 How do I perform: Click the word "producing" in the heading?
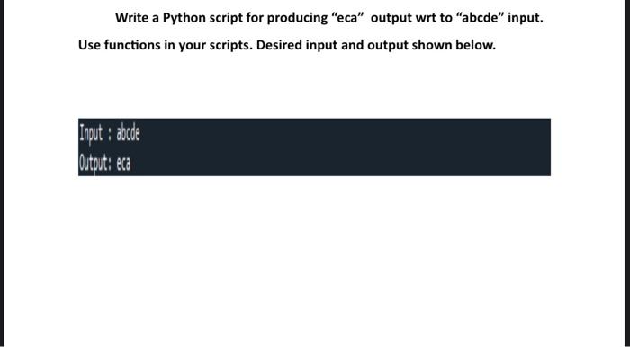(x=297, y=18)
